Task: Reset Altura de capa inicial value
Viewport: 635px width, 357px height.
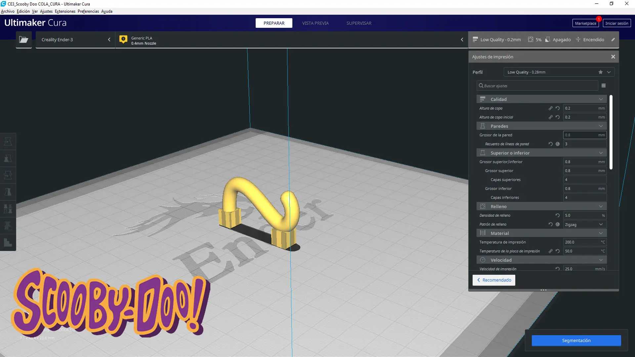Action: pyautogui.click(x=558, y=117)
